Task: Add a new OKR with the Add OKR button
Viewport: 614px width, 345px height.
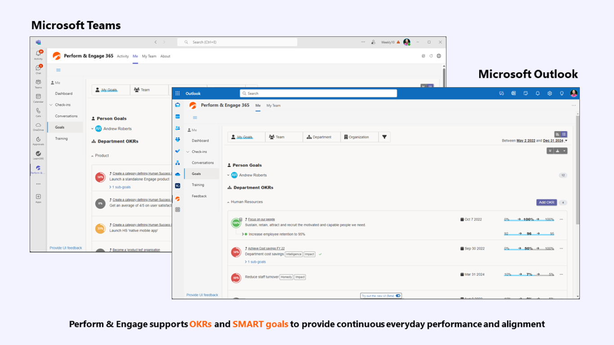Action: pyautogui.click(x=547, y=203)
